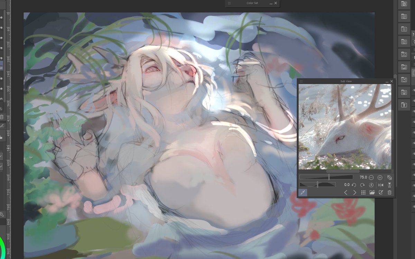Open the topmost material folder icon

pos(404,4)
